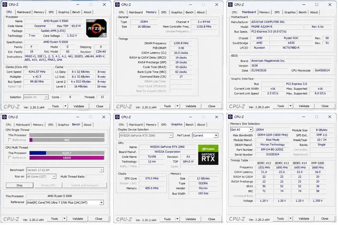
Task: Open the Tools arrow in the Mainboard tab window
Action: click(291, 106)
